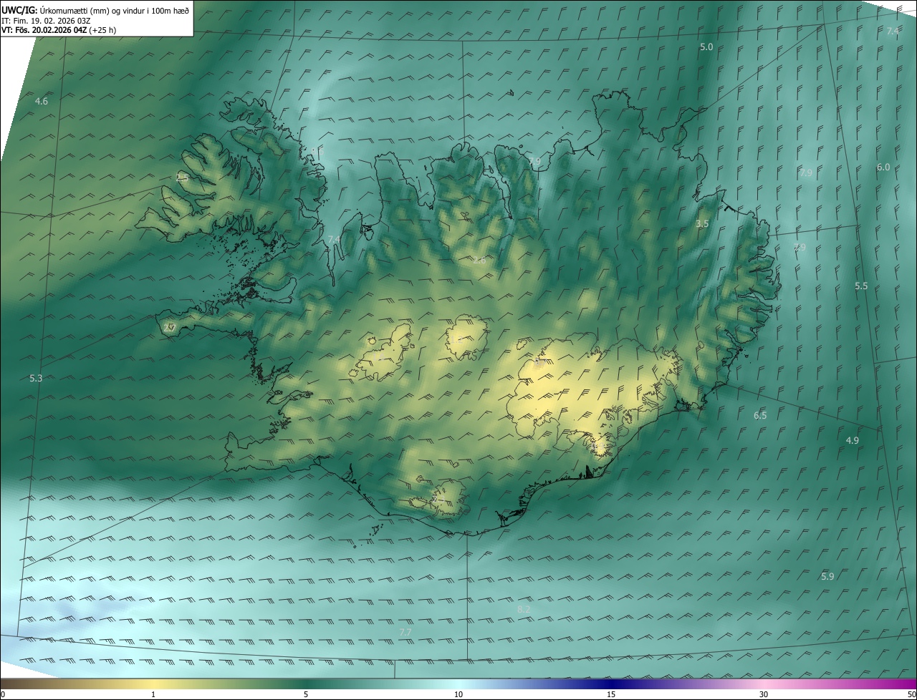
Task: Click the colorbar tick labeled 10
Action: [x=458, y=694]
